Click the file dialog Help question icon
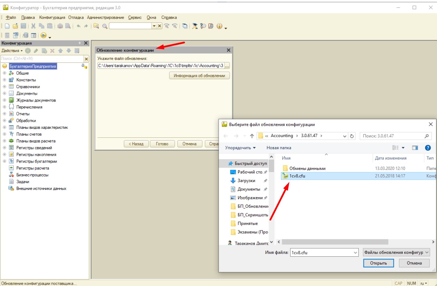Image resolution: width=437 pixels, height=286 pixels. pyautogui.click(x=428, y=148)
